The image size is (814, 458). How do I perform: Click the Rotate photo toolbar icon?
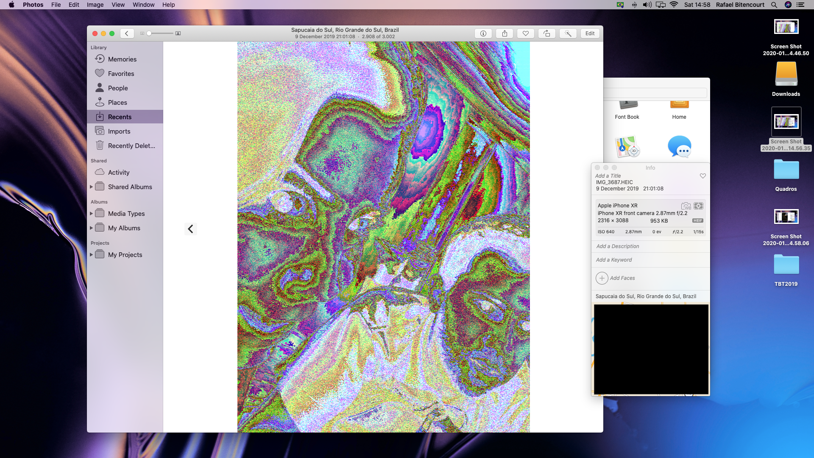pyautogui.click(x=547, y=34)
